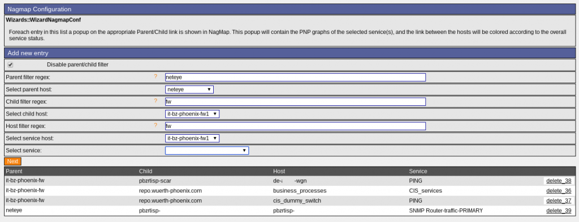The height and width of the screenshot is (222, 579).
Task: Click the help icon beside Child filter regex
Action: coord(155,101)
